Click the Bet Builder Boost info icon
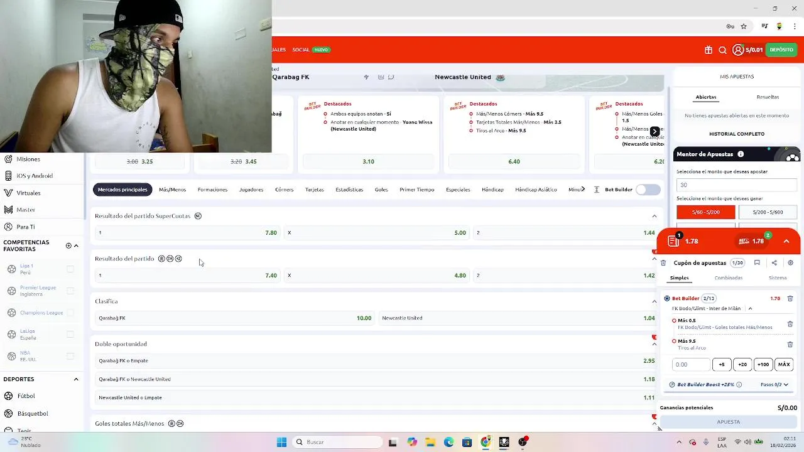The height and width of the screenshot is (452, 804). click(739, 385)
